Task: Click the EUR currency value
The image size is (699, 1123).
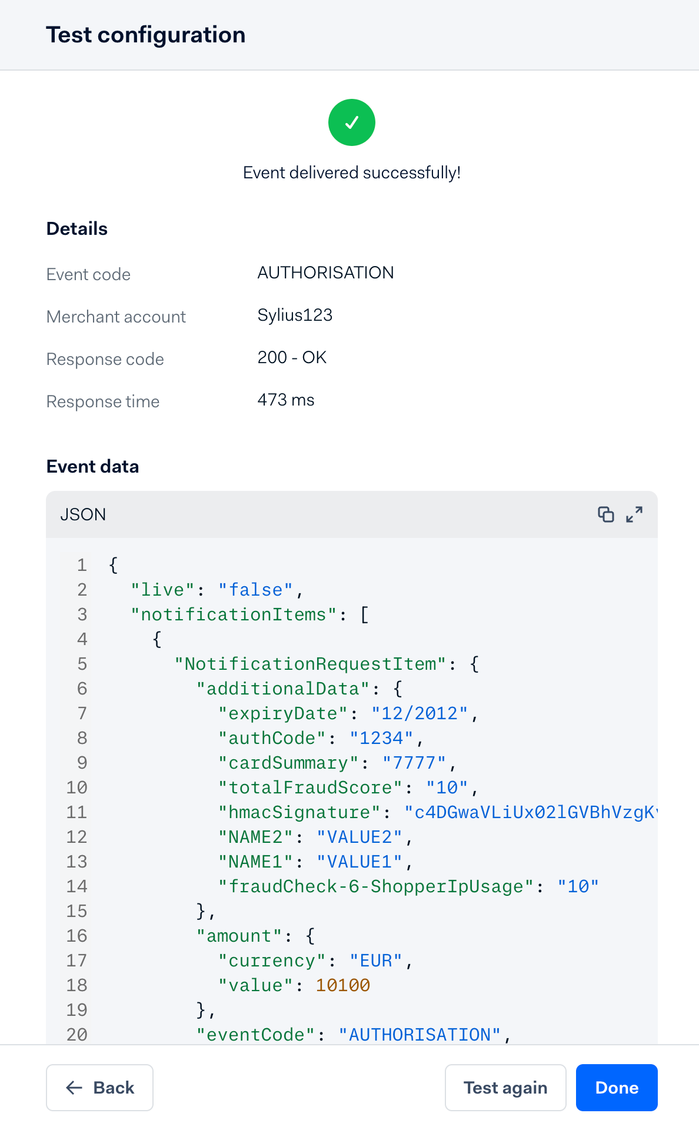Action: 376,961
